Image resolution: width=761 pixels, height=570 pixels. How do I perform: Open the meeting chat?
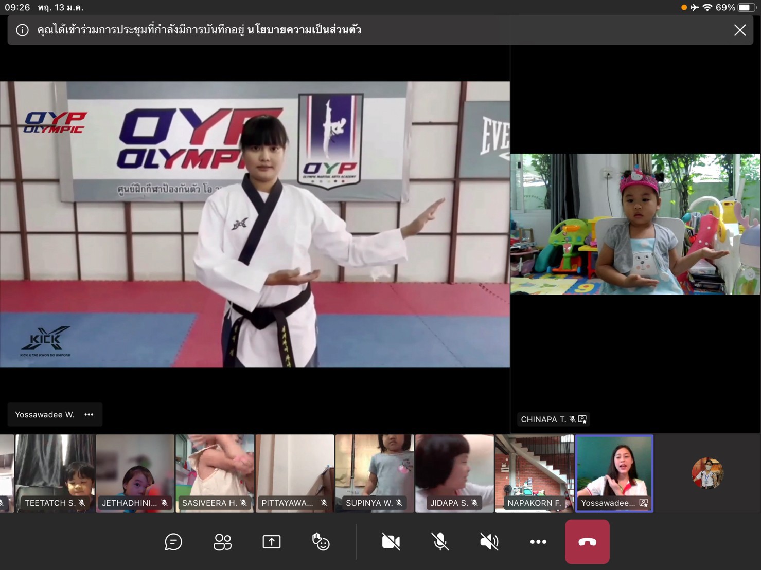[173, 542]
